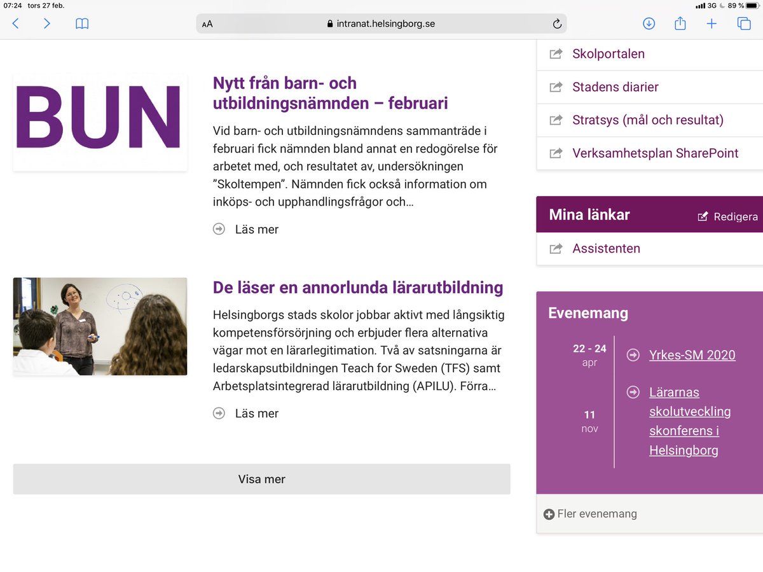Click external-link icon beside Skolportalen
Viewport: 763px width, 572px height.
556,54
